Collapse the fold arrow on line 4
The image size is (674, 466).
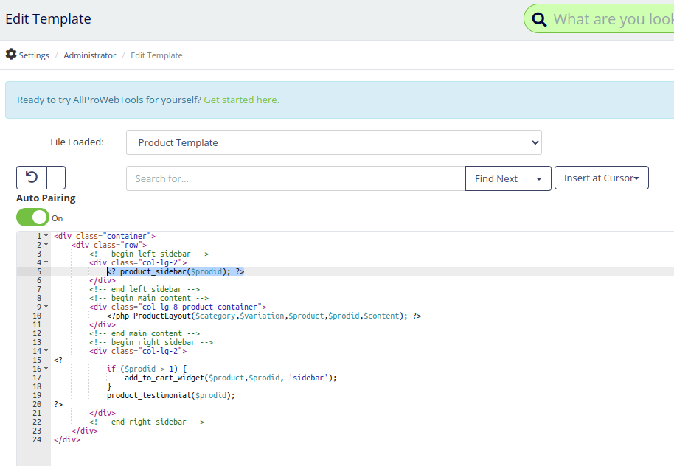46,262
